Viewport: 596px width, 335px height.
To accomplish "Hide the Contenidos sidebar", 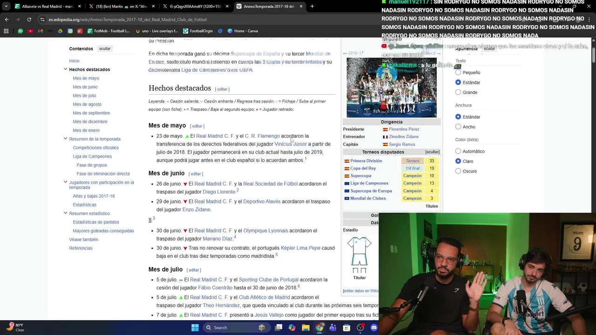I will click(105, 48).
